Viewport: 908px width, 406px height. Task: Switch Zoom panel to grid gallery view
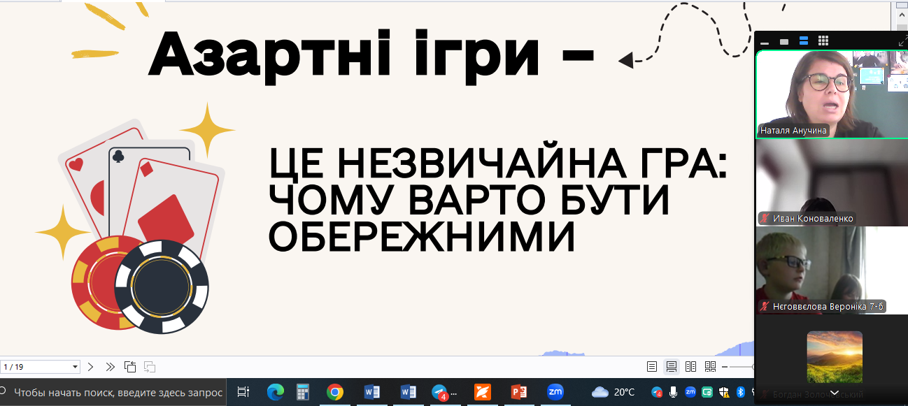click(x=823, y=41)
